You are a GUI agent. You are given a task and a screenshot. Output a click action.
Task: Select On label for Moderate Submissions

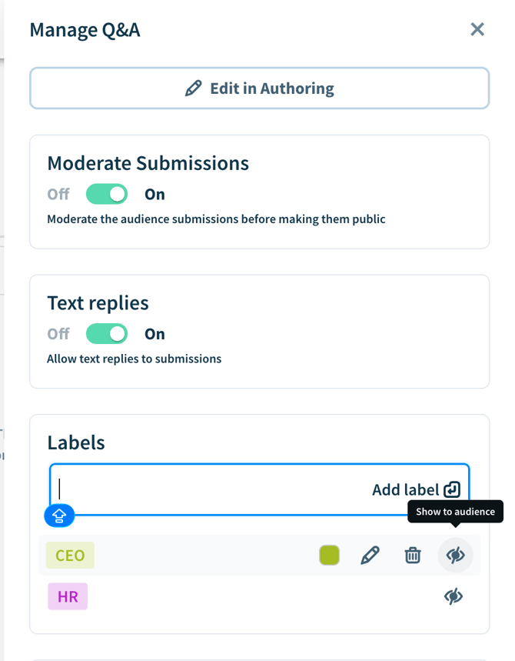click(154, 194)
